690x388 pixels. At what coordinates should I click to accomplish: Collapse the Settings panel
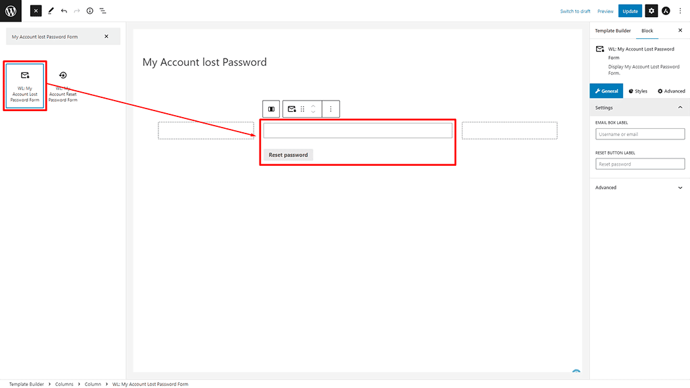coord(680,107)
